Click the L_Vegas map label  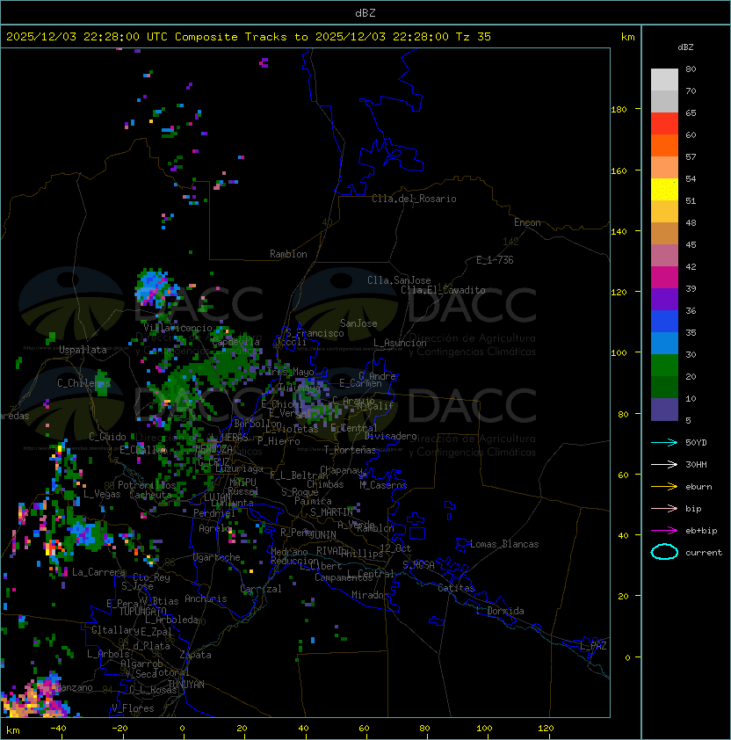pos(102,494)
